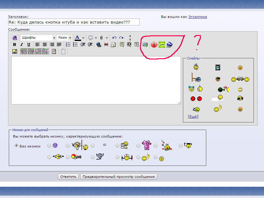The height and width of the screenshot is (198, 264).
Task: Click the underline formatting icon
Action: click(29, 45)
